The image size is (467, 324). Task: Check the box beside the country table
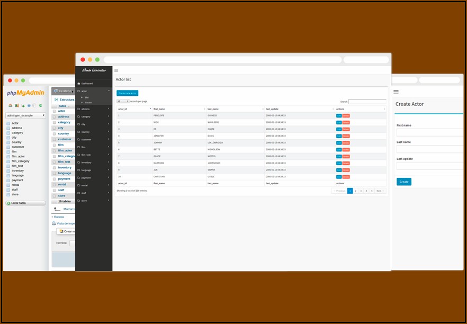tap(54, 134)
